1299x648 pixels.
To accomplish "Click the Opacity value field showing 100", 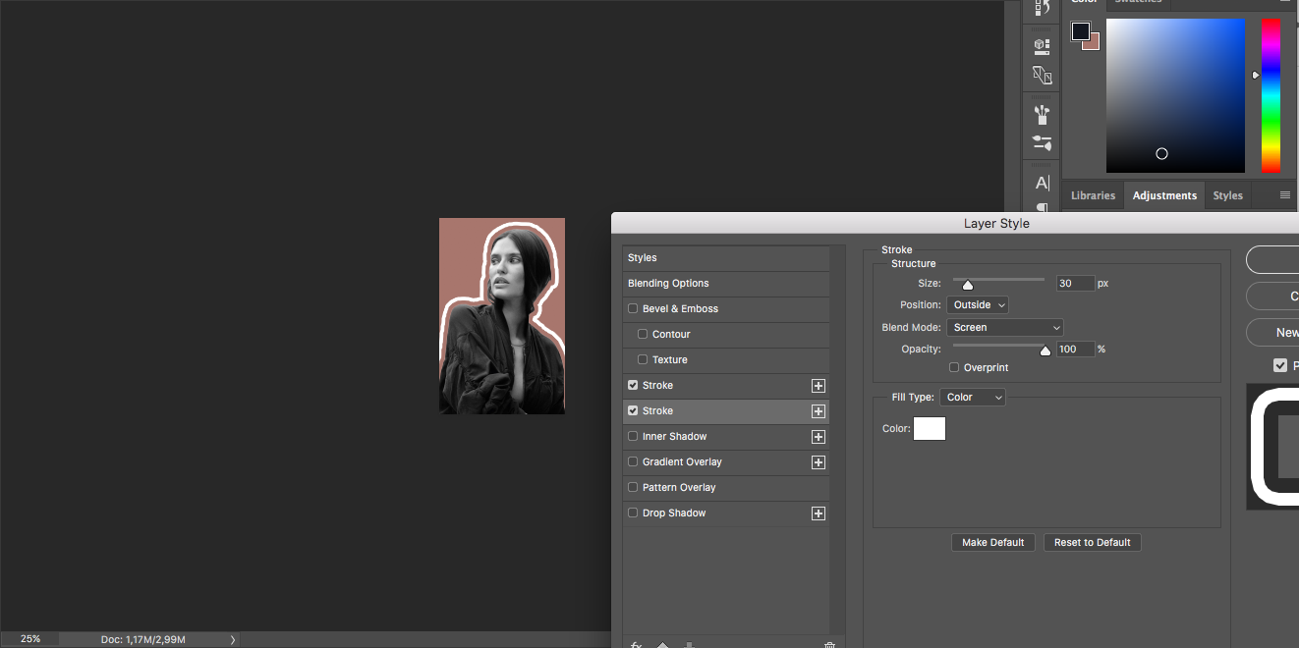I will coord(1075,349).
